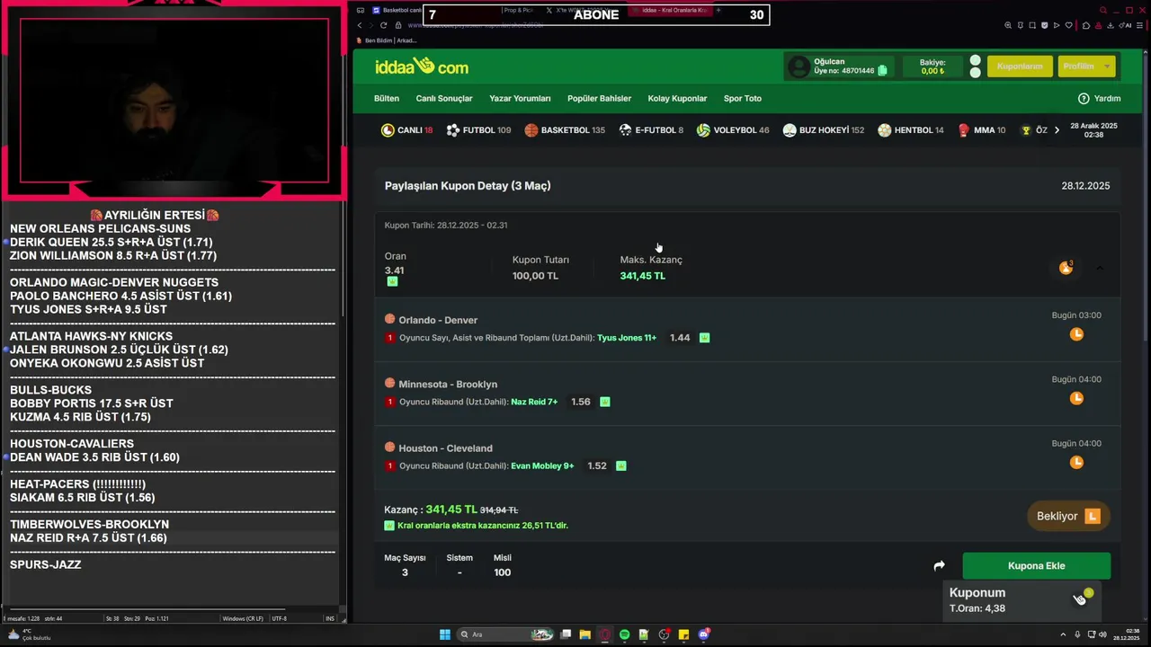Screen dimensions: 1151x647
Task: Click the Oğulcan profile avatar icon
Action: (799, 66)
